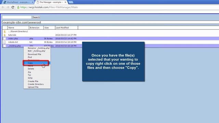Go forward with the browser forward arrow
The width and height of the screenshot is (219, 123).
8,7
